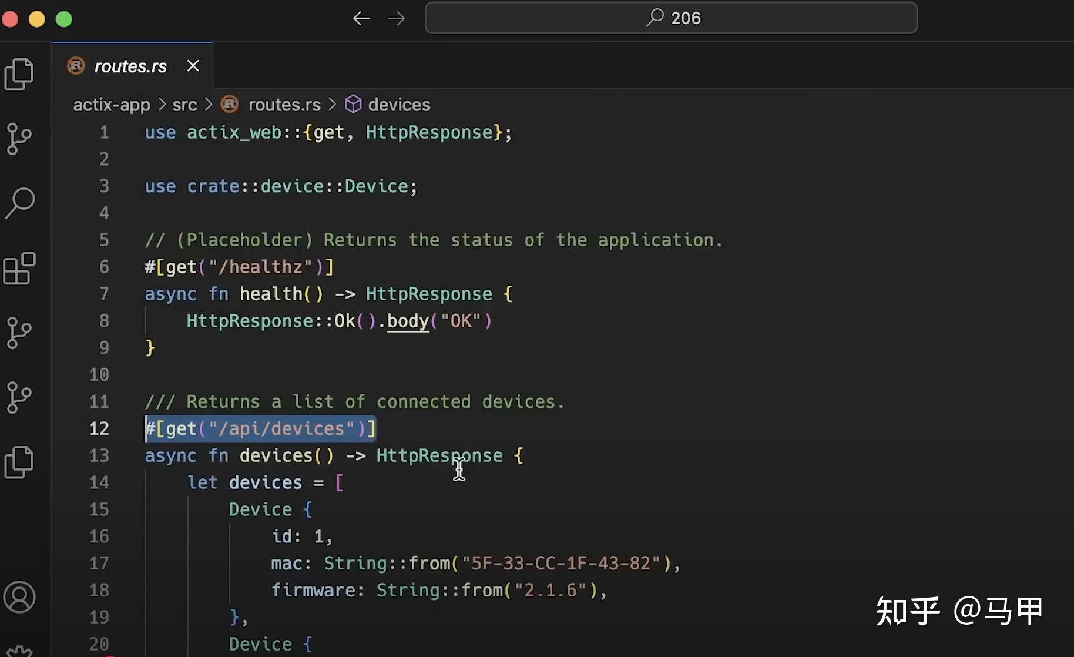
Task: Click actix-app in the breadcrumb
Action: pyautogui.click(x=112, y=105)
